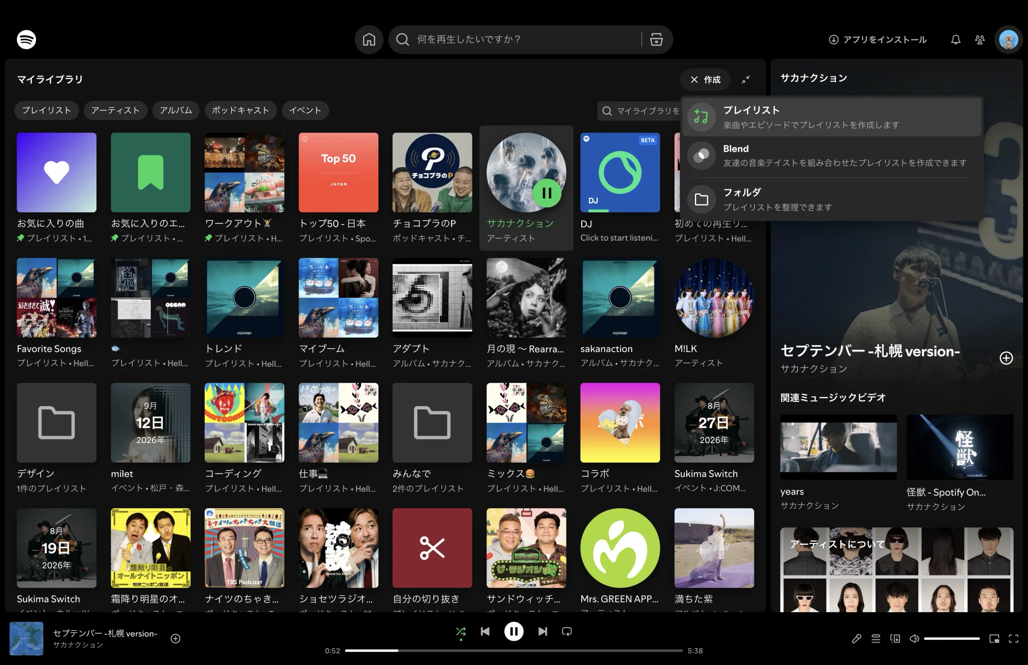Screen dimensions: 1028x665
Task: Open the コラボ playlist
Action: pyautogui.click(x=620, y=438)
